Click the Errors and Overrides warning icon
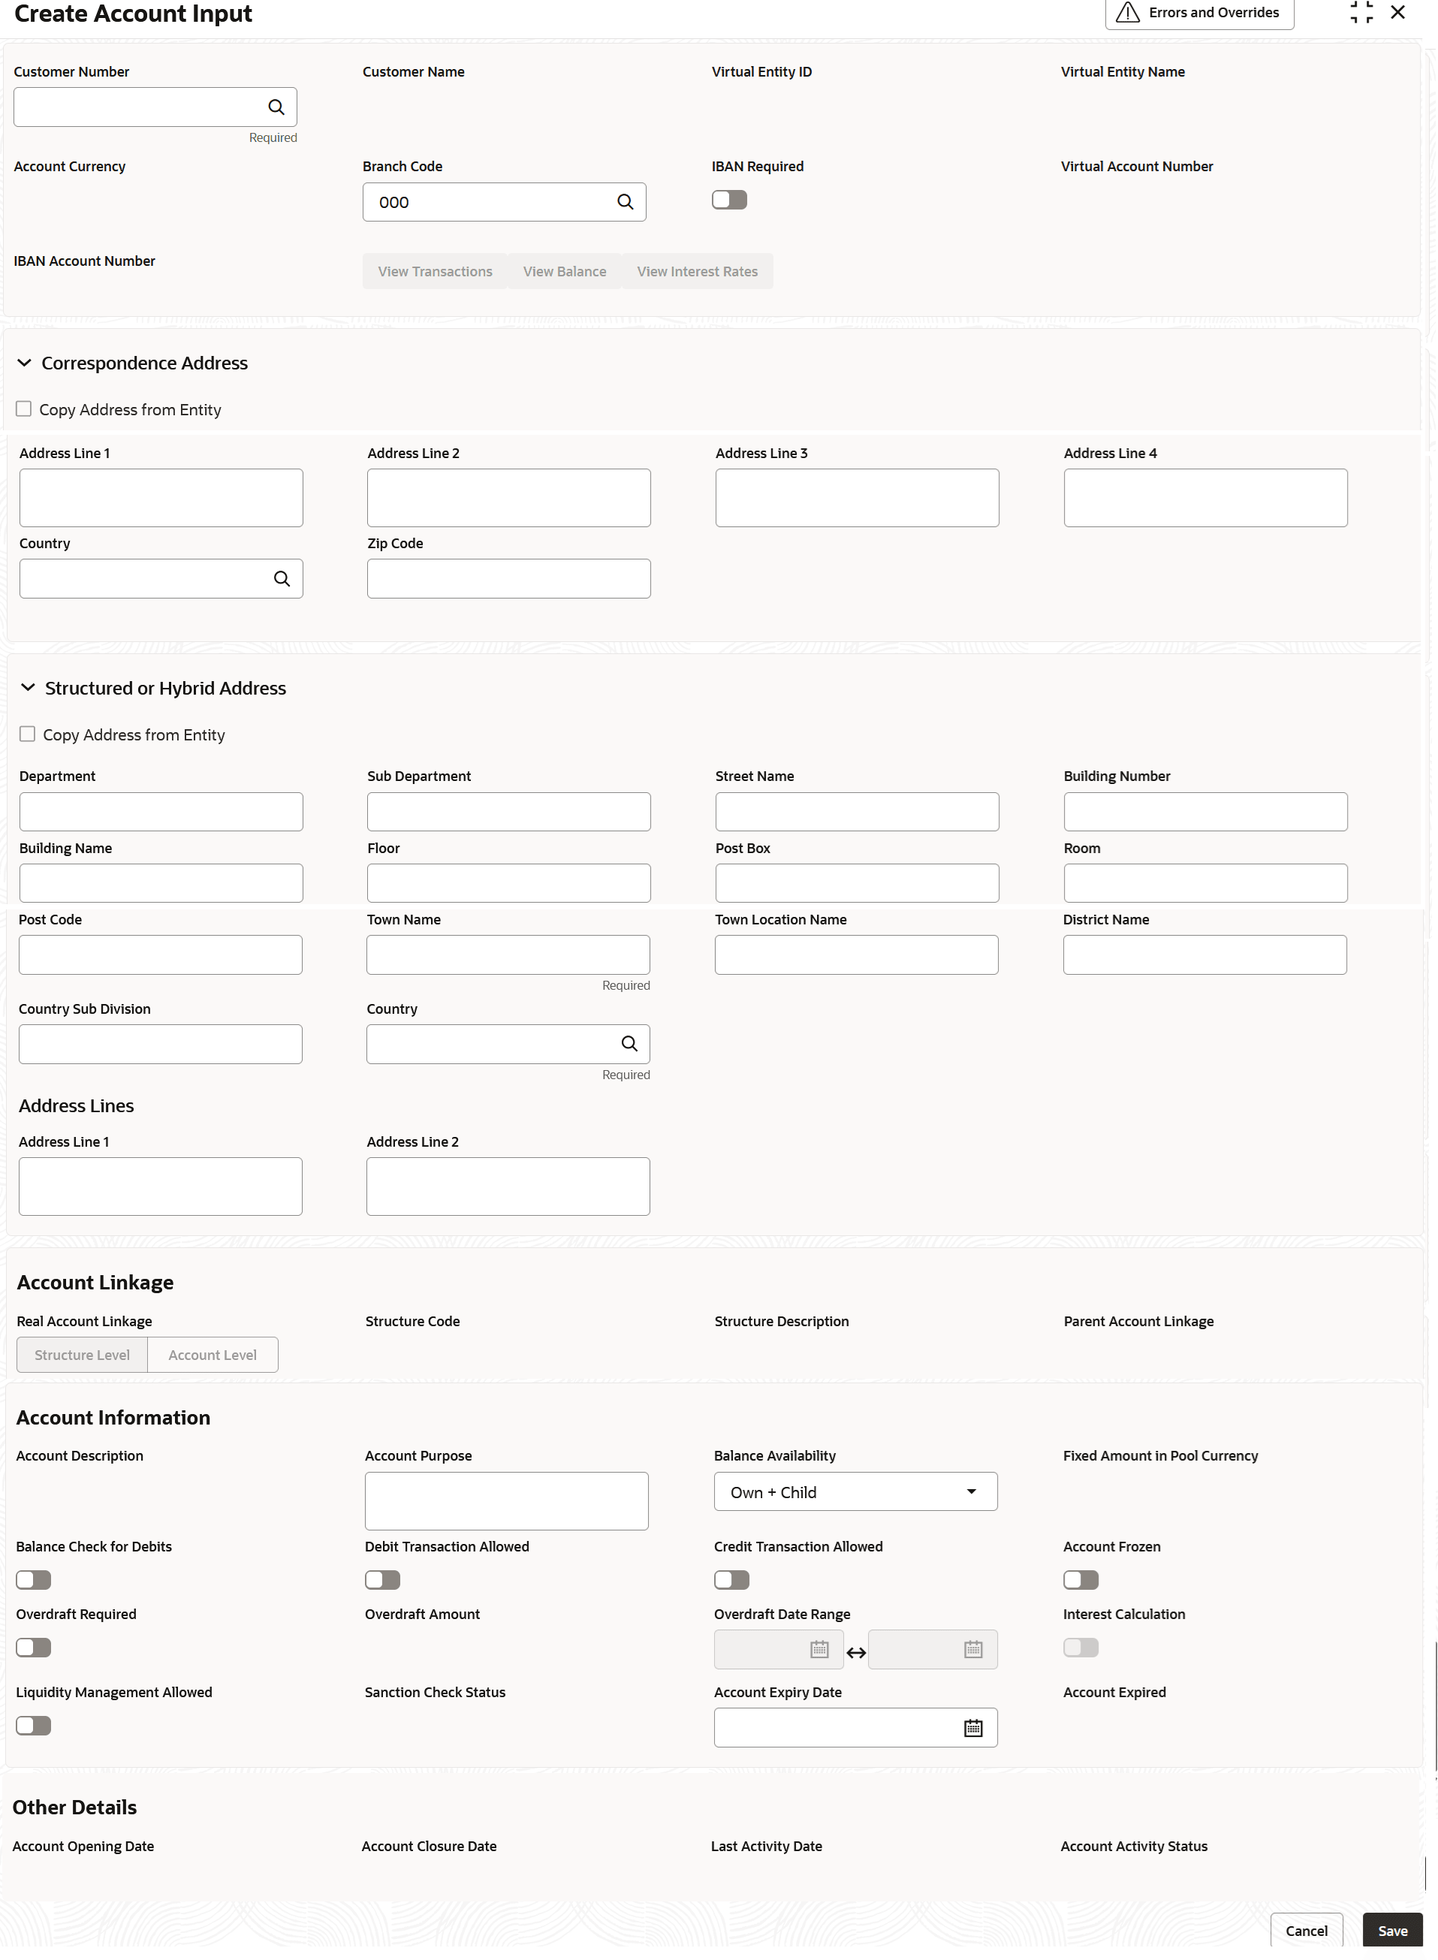Viewport: 1438px width, 1960px height. [x=1128, y=12]
